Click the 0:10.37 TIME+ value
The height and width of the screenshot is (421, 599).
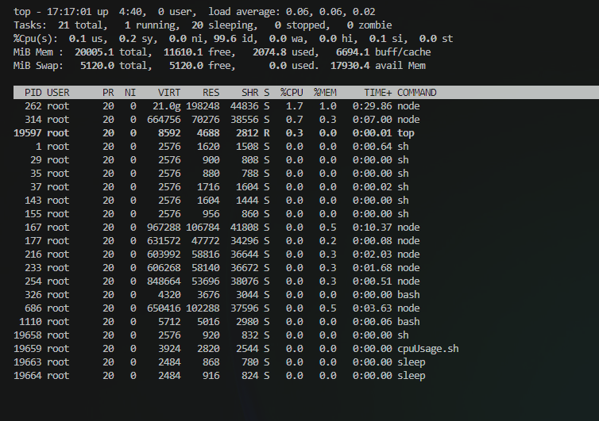pyautogui.click(x=372, y=228)
